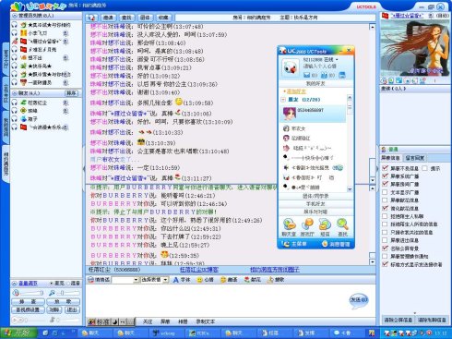
Task: Click the collapse arrow right of the chat pane
Action: [x=377, y=168]
